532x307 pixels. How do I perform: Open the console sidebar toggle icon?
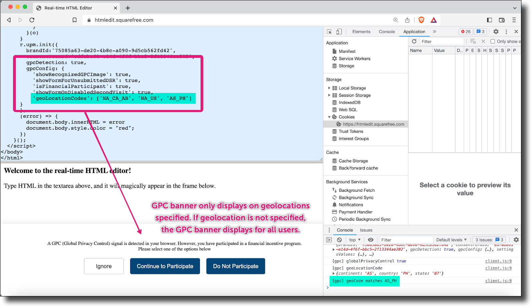(329, 240)
